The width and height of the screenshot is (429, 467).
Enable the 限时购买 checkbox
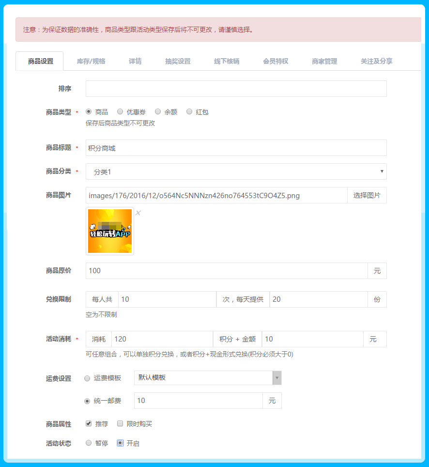[x=120, y=423]
